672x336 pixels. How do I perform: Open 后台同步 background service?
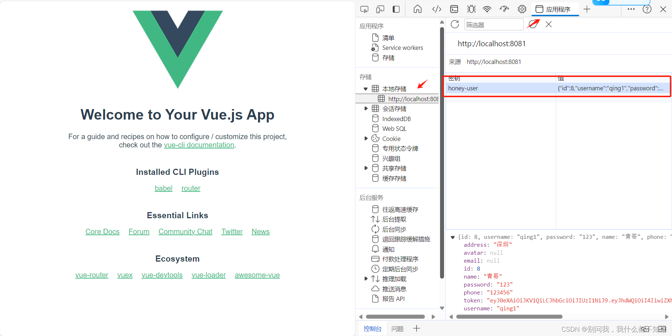(394, 229)
